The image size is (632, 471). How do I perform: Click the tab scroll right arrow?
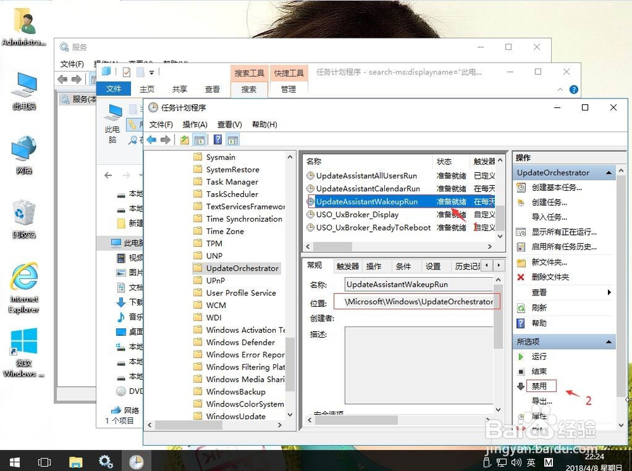(499, 265)
